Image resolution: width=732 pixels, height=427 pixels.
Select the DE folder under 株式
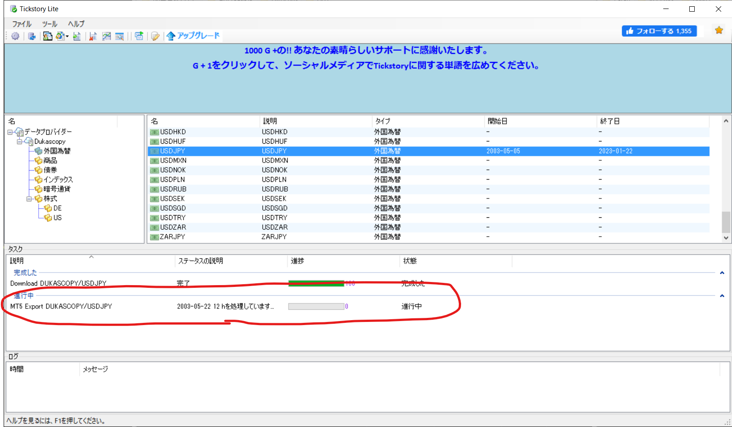pos(58,208)
